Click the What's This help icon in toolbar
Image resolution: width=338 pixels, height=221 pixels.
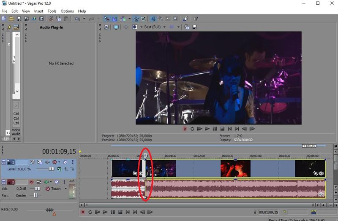(196, 19)
